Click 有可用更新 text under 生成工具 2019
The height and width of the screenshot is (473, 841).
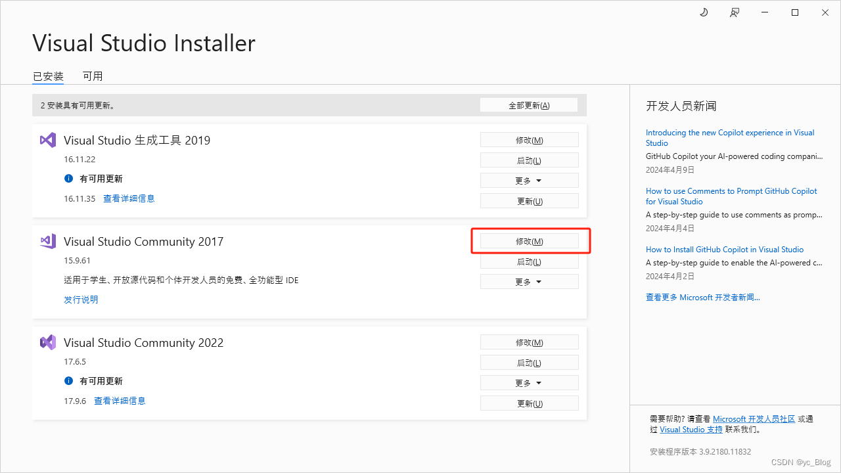(x=101, y=179)
